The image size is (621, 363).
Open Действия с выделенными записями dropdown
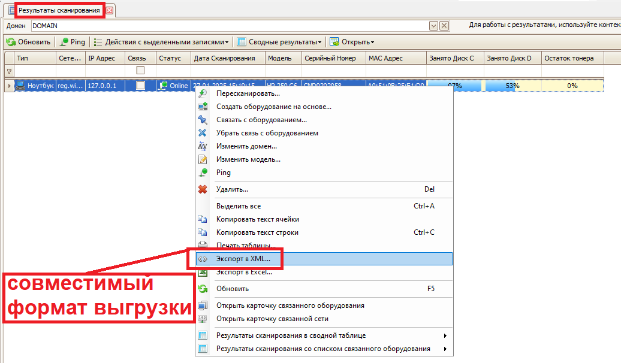click(227, 42)
